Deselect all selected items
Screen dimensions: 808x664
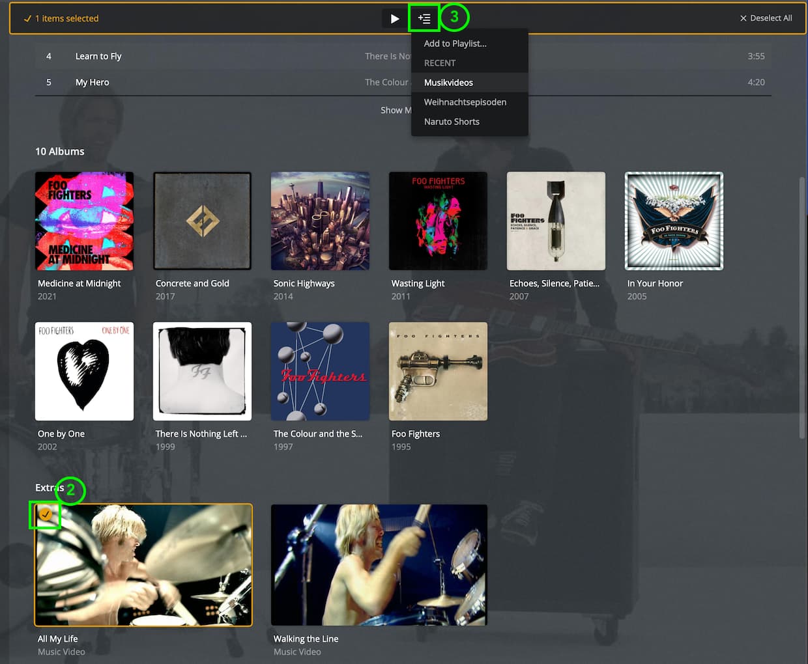point(766,18)
